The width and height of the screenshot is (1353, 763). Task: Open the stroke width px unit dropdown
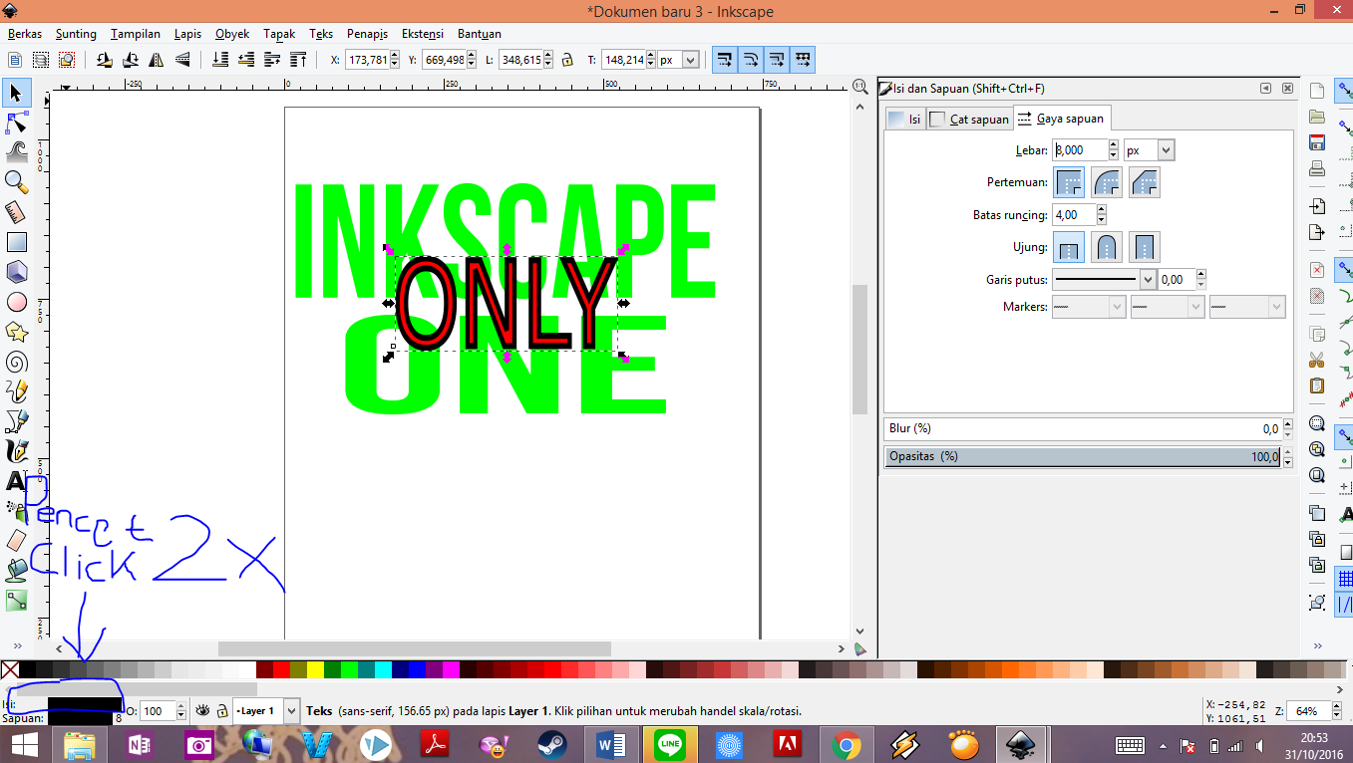pos(1165,149)
